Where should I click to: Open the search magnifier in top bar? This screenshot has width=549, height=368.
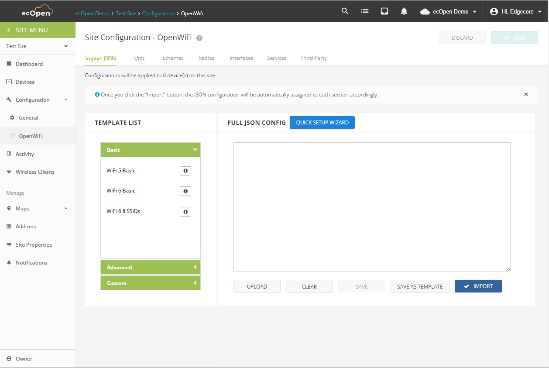click(345, 11)
